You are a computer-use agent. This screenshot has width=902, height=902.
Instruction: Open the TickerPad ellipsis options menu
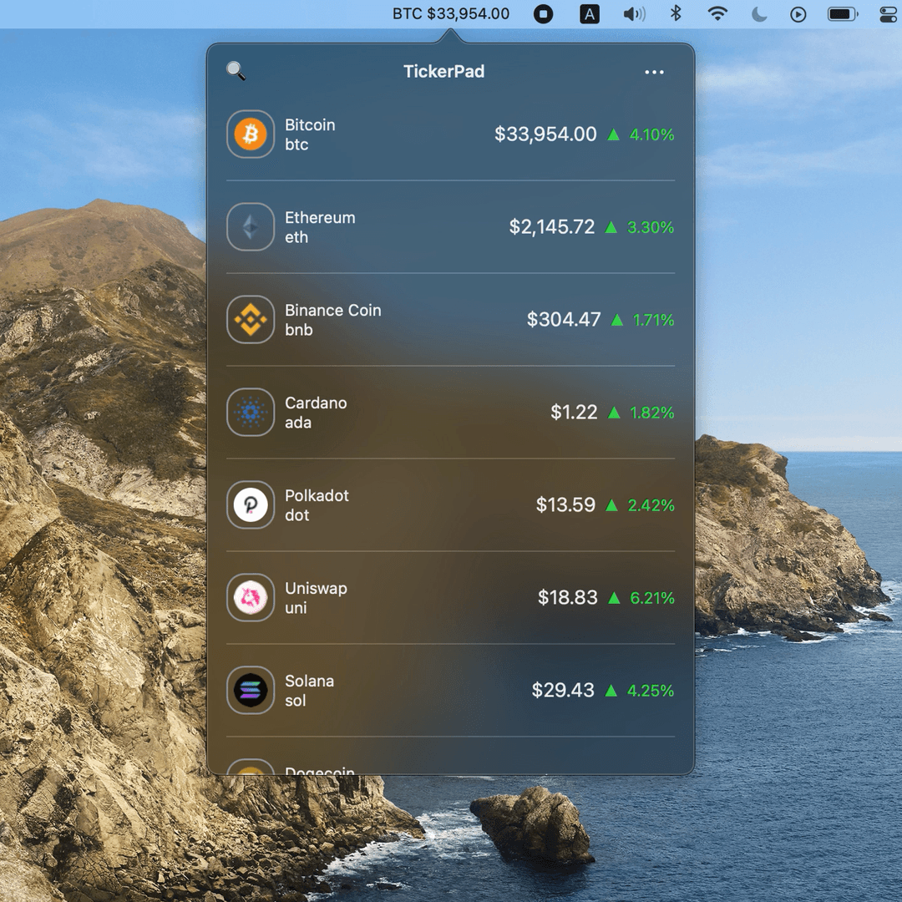point(654,72)
